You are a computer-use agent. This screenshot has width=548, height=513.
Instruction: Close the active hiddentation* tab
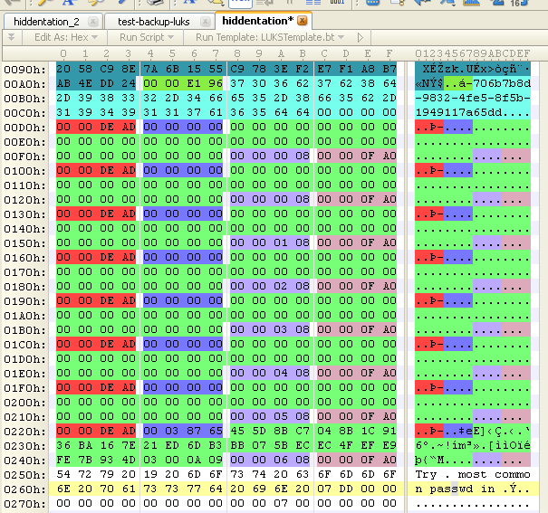[x=302, y=21]
